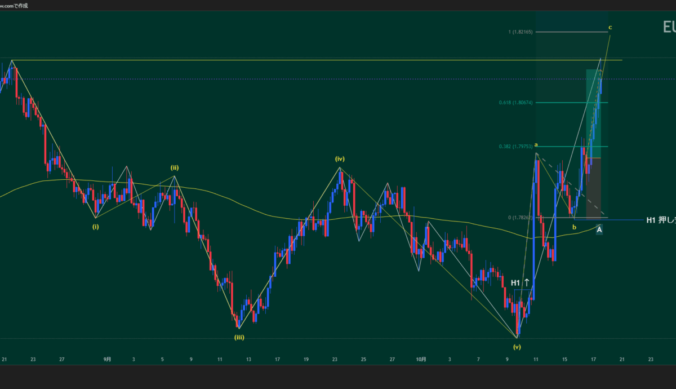
Task: Select the 0 (1.78262) Fibonacci base level
Action: pos(520,218)
